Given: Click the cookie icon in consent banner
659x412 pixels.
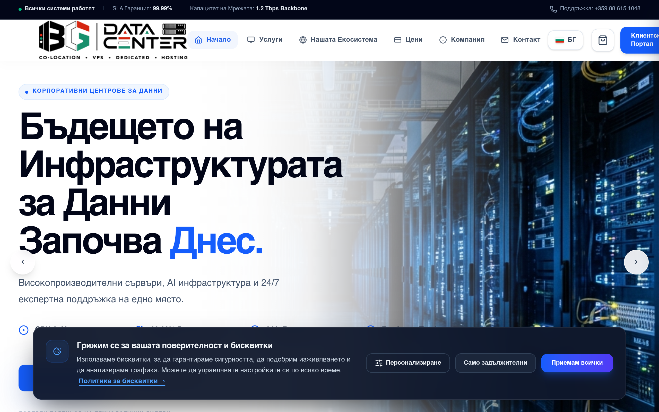Looking at the screenshot, I should tap(57, 351).
